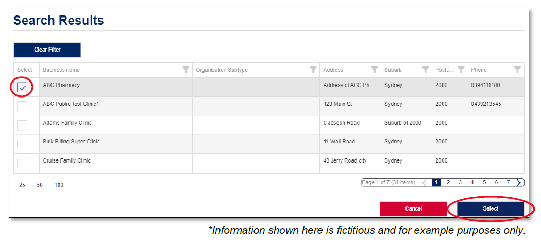Go to next page using right arrow
The height and width of the screenshot is (242, 541).
click(519, 182)
